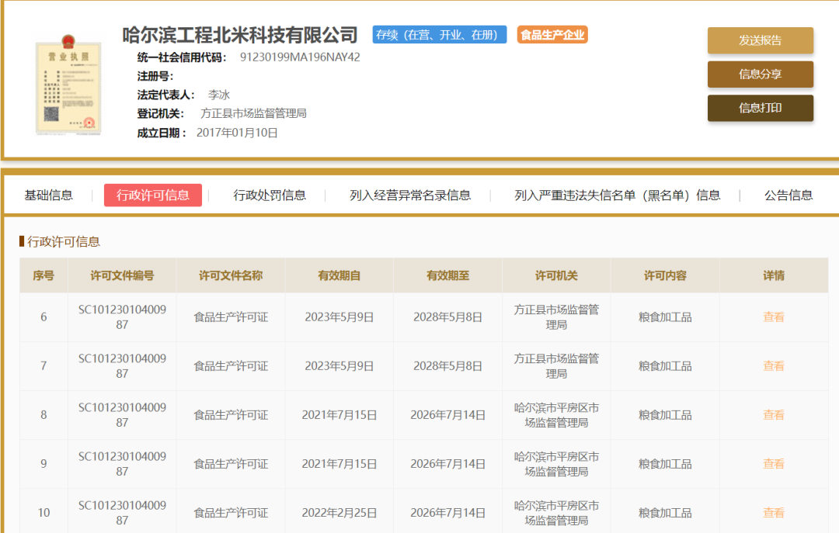Open 列入严重违法失信名单（黑名单）信息 tab
This screenshot has height=533, width=839.
click(617, 196)
